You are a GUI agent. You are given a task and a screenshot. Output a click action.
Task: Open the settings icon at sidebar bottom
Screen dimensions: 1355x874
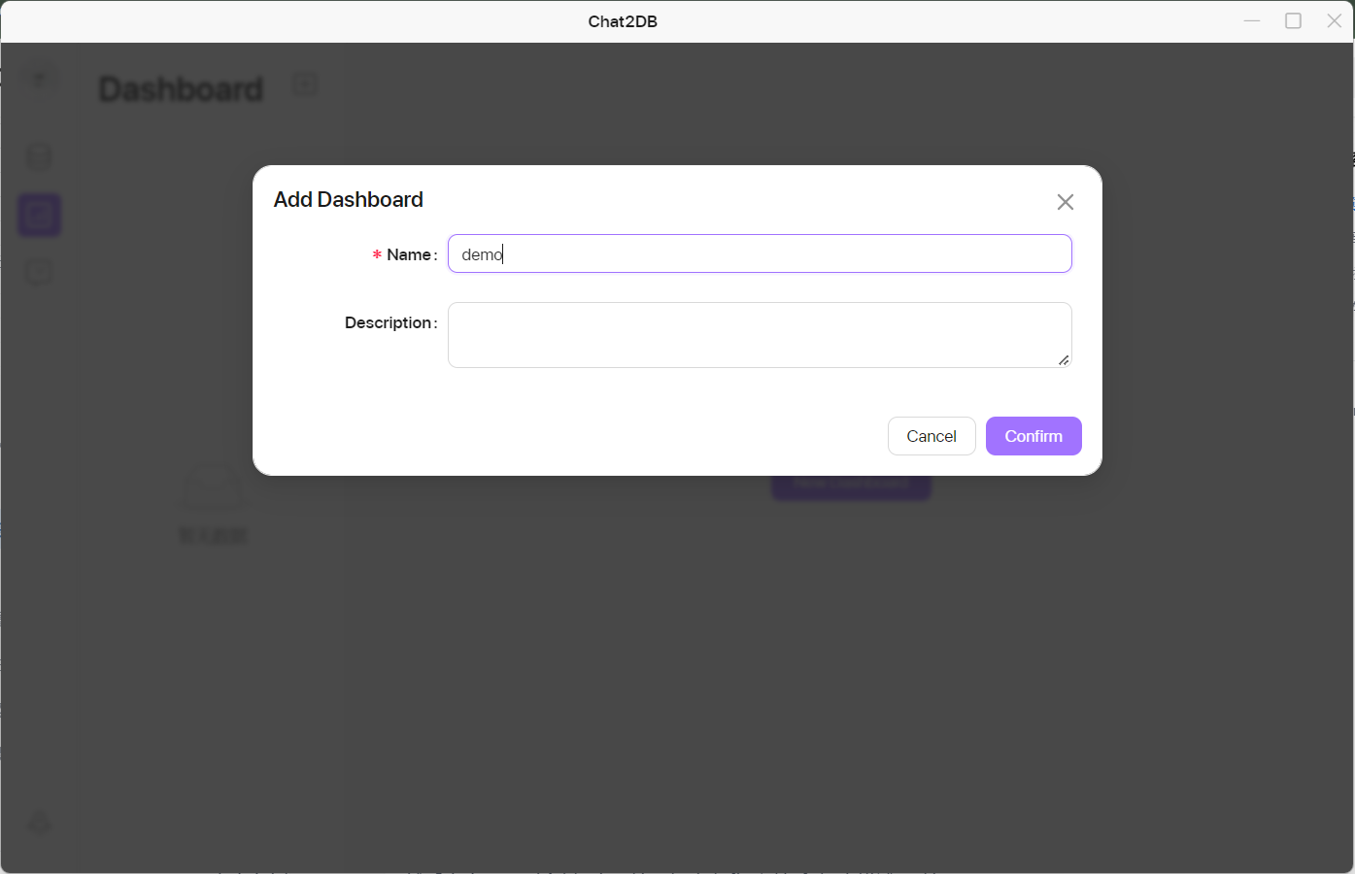(x=39, y=824)
